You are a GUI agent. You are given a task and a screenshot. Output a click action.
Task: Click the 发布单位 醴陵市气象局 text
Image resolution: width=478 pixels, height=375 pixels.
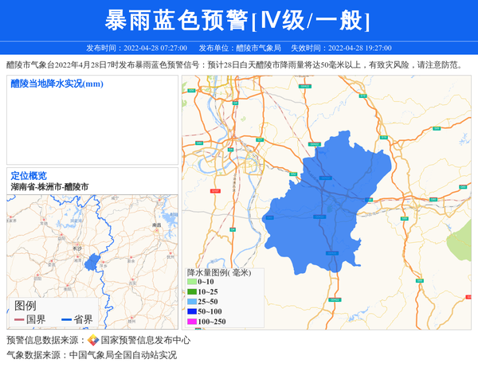tap(239, 48)
